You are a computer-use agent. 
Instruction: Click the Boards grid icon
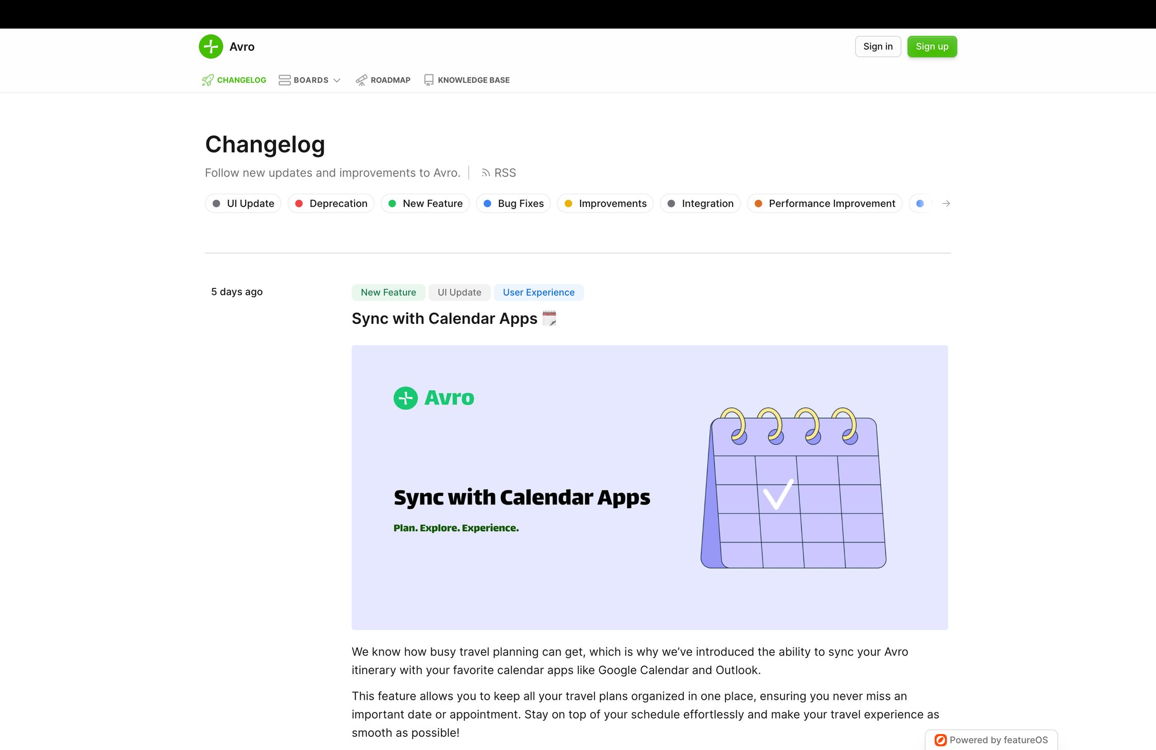(x=284, y=79)
